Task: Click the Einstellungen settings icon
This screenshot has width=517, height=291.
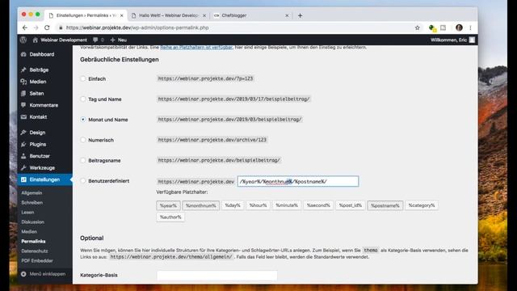Action: 23,179
